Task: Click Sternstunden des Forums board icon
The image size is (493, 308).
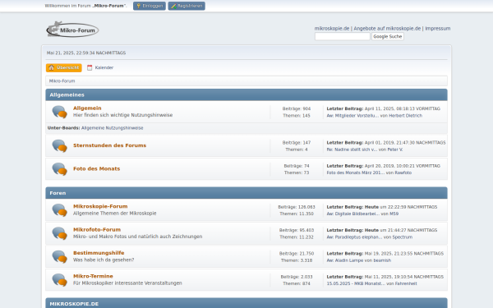Action: pos(59,146)
